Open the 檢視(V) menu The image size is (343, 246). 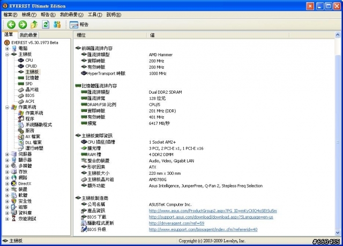point(29,14)
